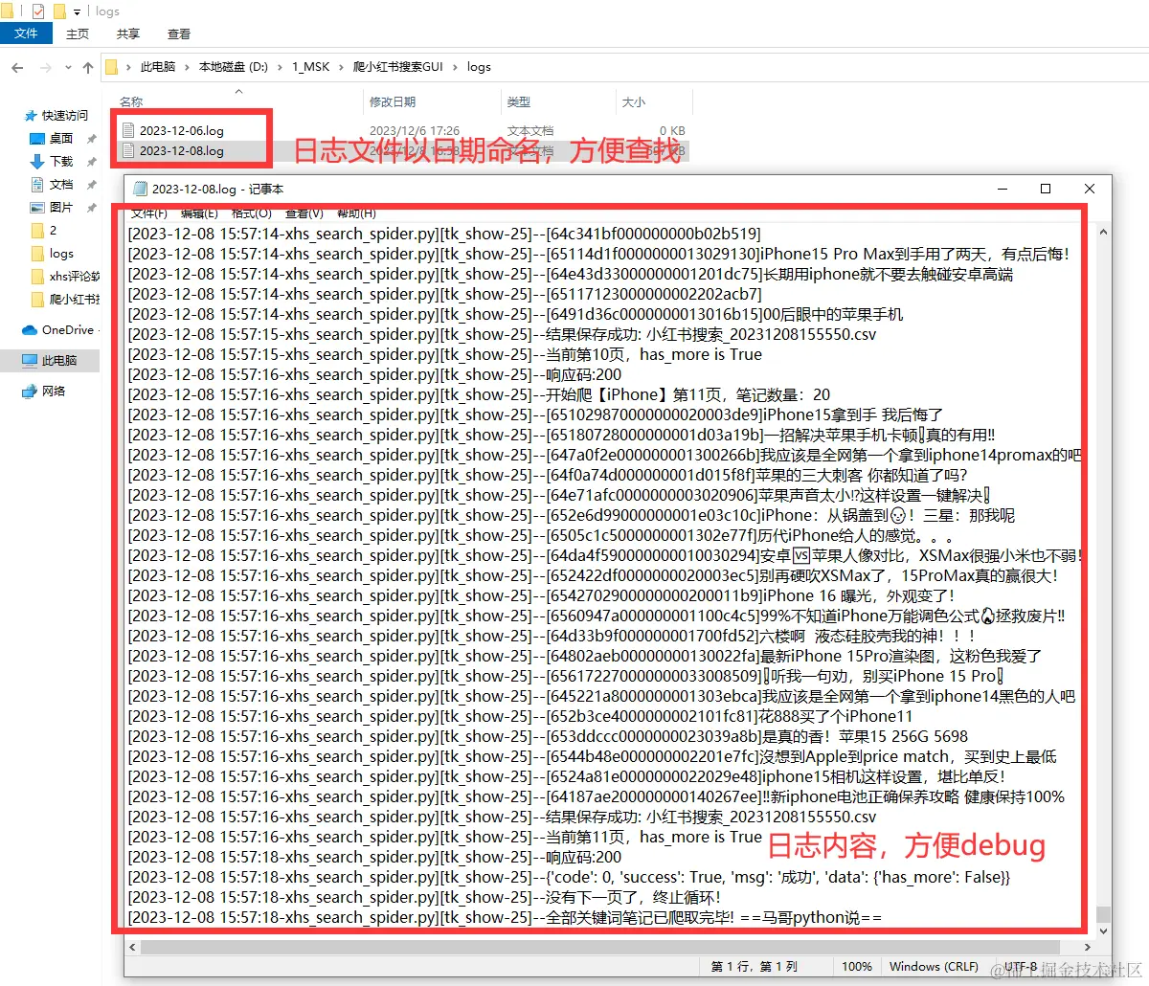Sort files by 名称 column header
1149x986 pixels.
coord(131,101)
